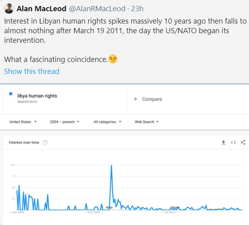Download the Interest over time chart data
This screenshot has height=225, width=249.
pyautogui.click(x=224, y=143)
